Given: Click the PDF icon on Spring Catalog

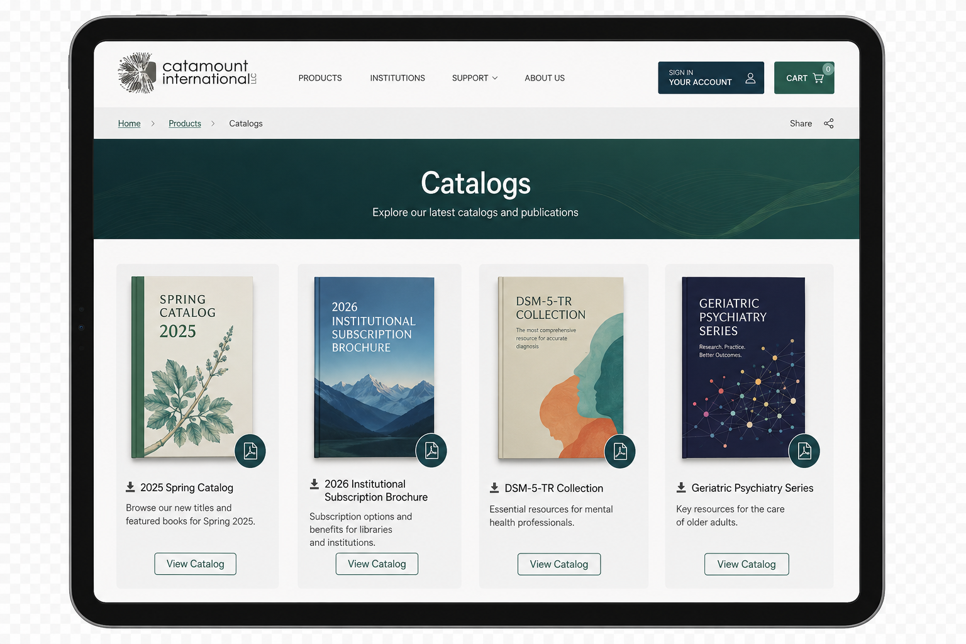Looking at the screenshot, I should [250, 451].
